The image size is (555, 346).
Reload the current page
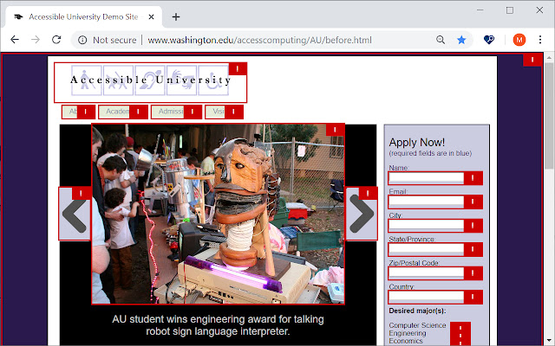56,40
